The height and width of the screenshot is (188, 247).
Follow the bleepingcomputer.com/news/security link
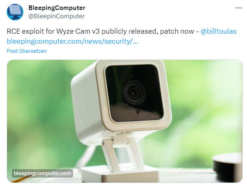coord(73,41)
